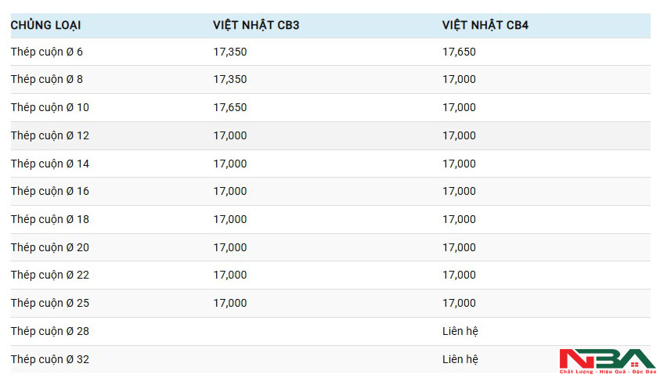The height and width of the screenshot is (378, 660).
Task: Select the Thép cuộn Ø 18 row label
Action: [50, 219]
